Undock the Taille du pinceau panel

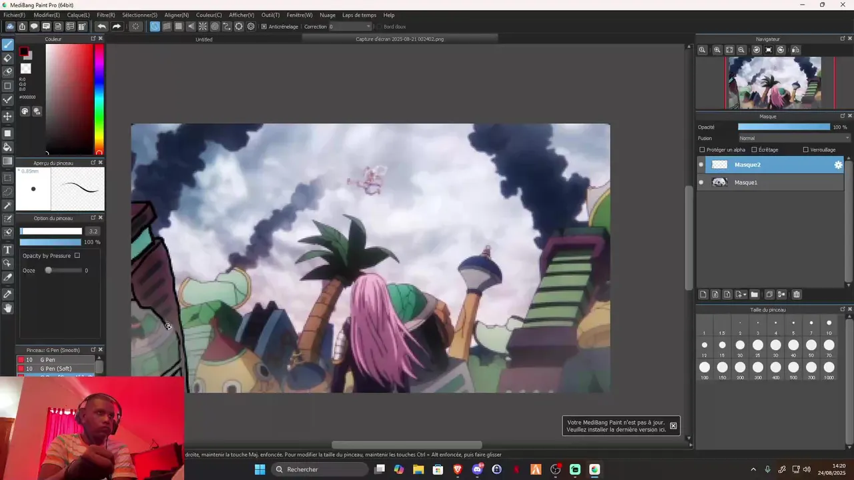(x=842, y=309)
